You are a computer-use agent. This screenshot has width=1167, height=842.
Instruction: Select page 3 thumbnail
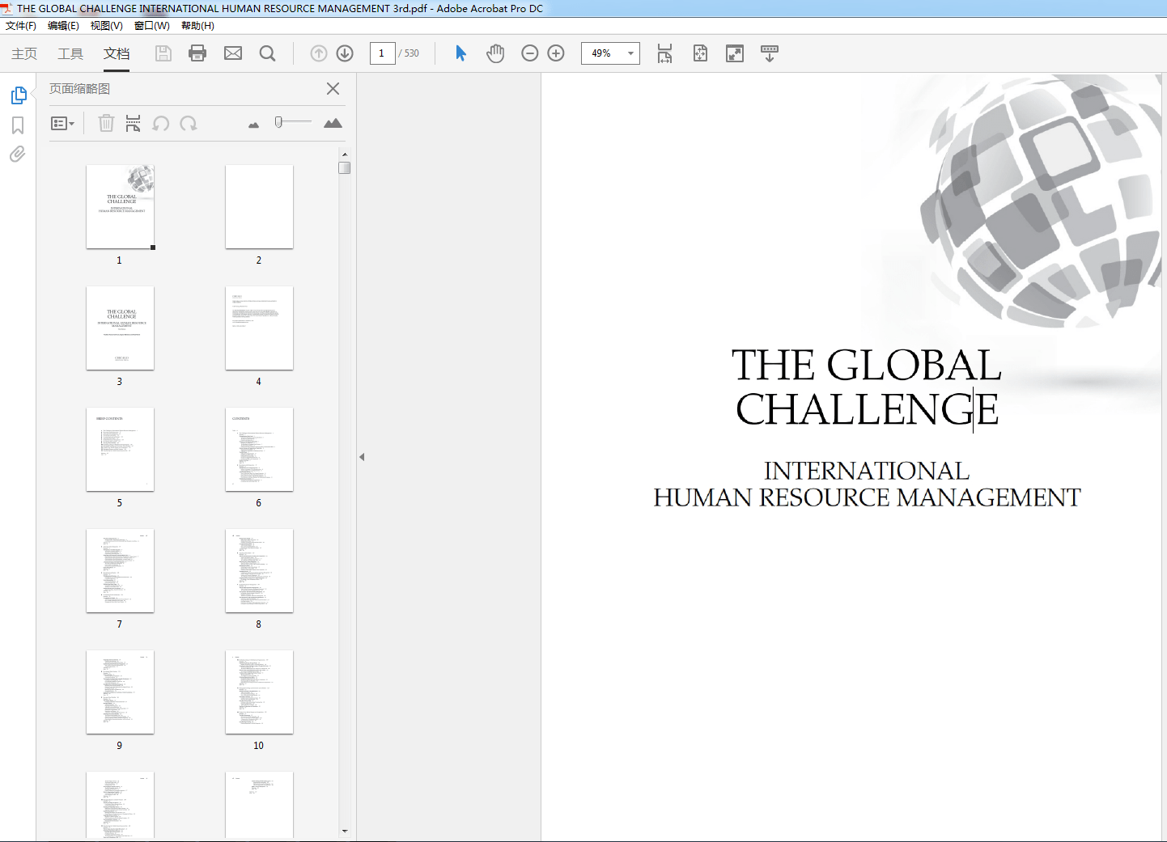[x=121, y=328]
